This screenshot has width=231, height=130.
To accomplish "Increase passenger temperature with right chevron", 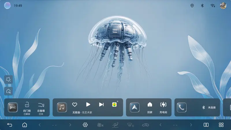I will tap(190, 125).
